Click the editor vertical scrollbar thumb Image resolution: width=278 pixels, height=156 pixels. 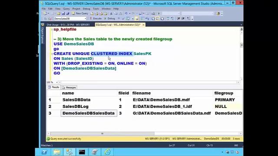click(x=242, y=45)
